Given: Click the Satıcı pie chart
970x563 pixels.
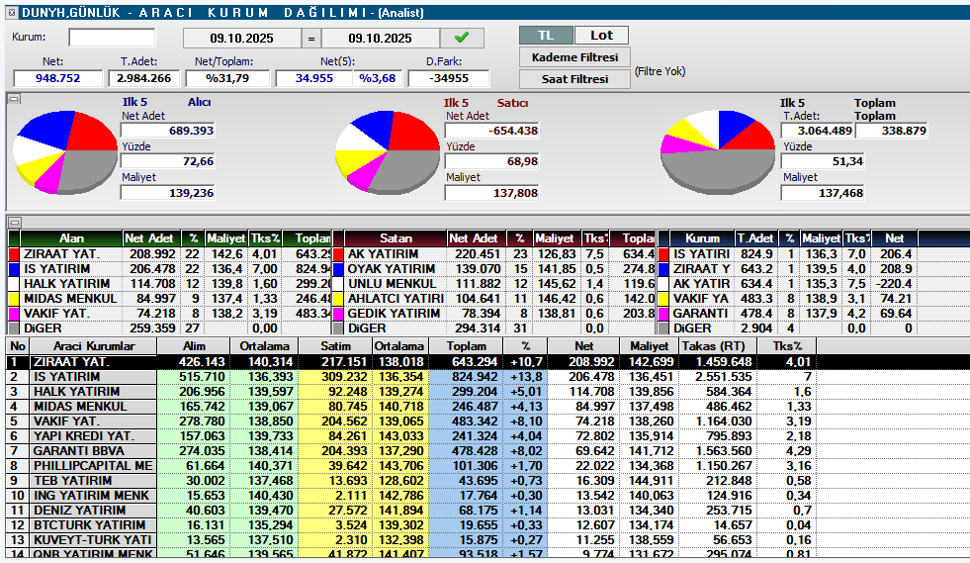Looking at the screenshot, I should (388, 152).
